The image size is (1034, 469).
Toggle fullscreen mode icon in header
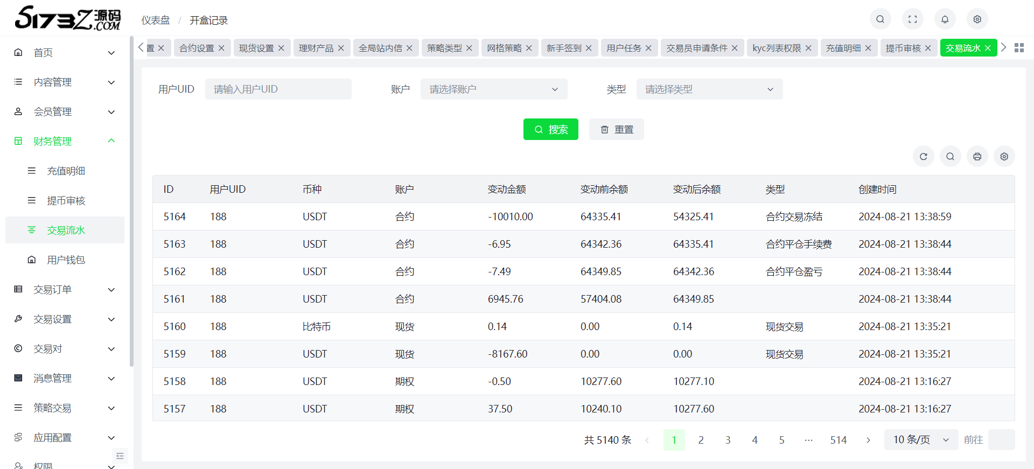coord(912,19)
